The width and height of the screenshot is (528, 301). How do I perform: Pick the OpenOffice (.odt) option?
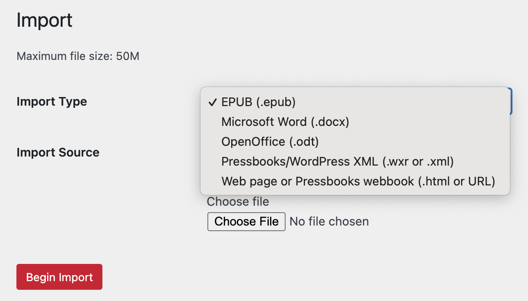coord(270,142)
